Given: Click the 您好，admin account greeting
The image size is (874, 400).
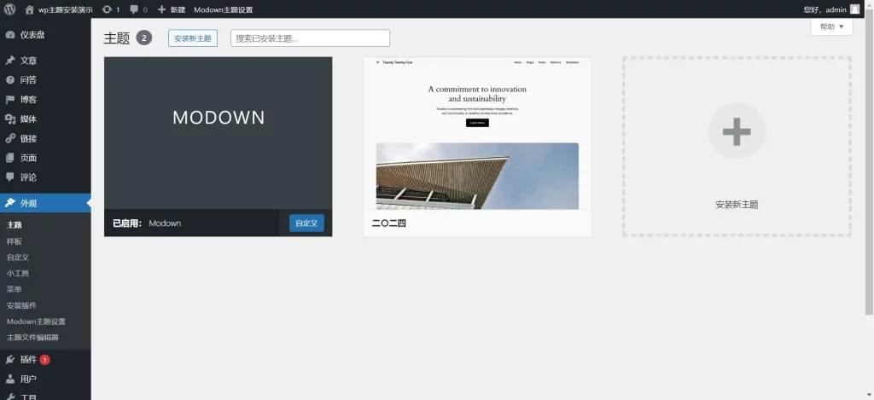Looking at the screenshot, I should pos(825,9).
